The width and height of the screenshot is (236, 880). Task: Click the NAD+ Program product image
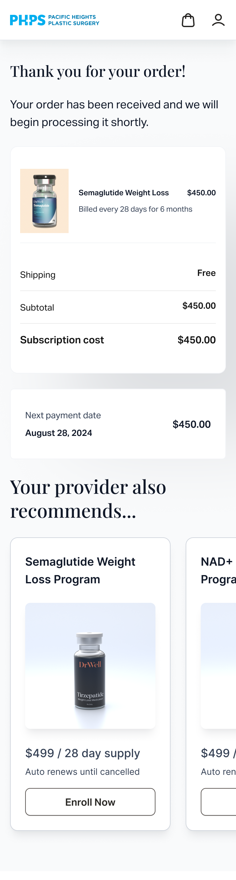218,666
